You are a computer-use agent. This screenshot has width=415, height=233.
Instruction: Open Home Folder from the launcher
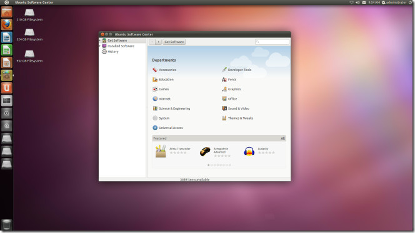7,12
